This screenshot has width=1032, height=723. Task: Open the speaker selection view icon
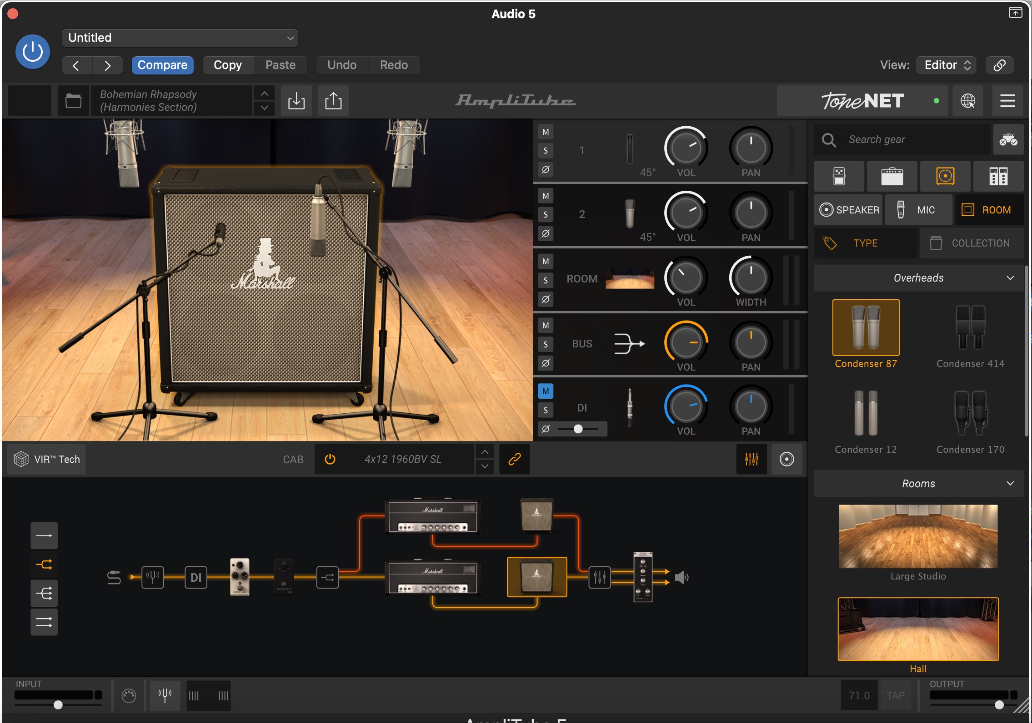point(787,459)
